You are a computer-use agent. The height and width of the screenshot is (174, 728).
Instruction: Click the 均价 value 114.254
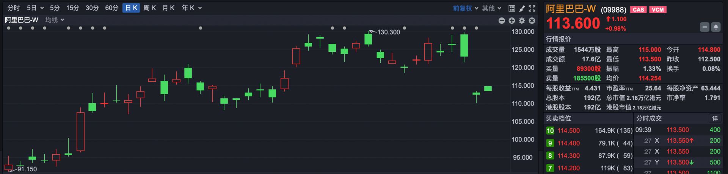pyautogui.click(x=650, y=78)
